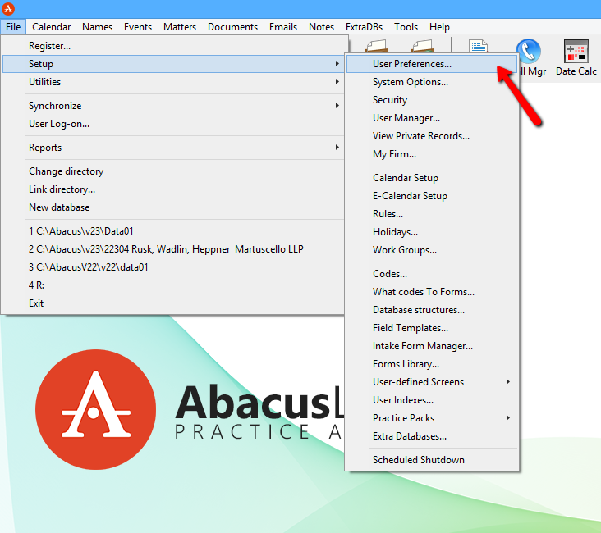Open the Date Calc calculator icon
Image resolution: width=601 pixels, height=533 pixels.
(576, 52)
